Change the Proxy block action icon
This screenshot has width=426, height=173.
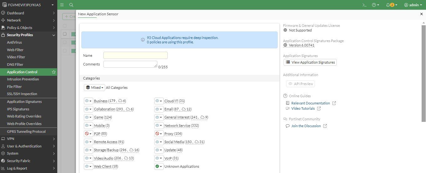point(159,134)
